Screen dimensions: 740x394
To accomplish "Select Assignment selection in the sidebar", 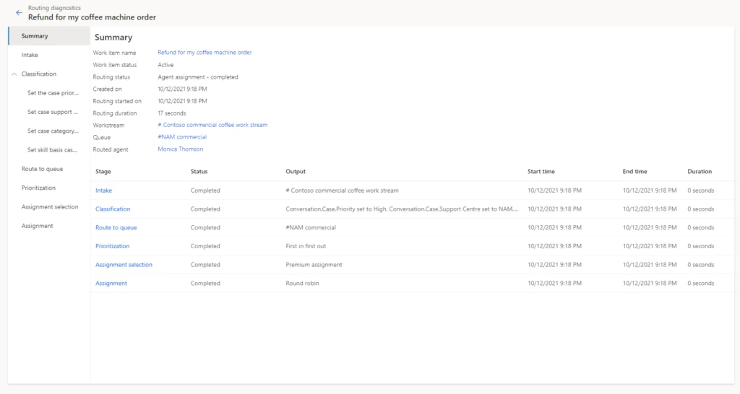I will 50,207.
